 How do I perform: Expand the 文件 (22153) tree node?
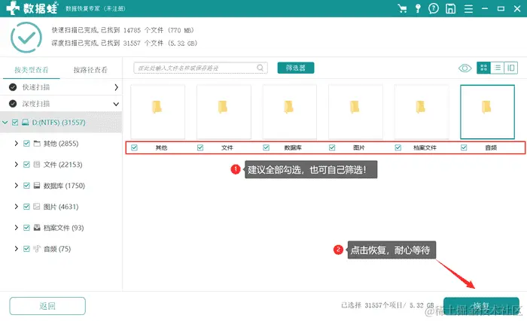(16, 164)
